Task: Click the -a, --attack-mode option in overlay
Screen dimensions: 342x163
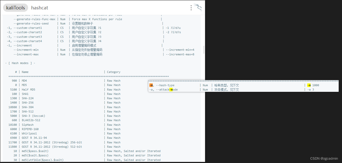Action: [163, 90]
